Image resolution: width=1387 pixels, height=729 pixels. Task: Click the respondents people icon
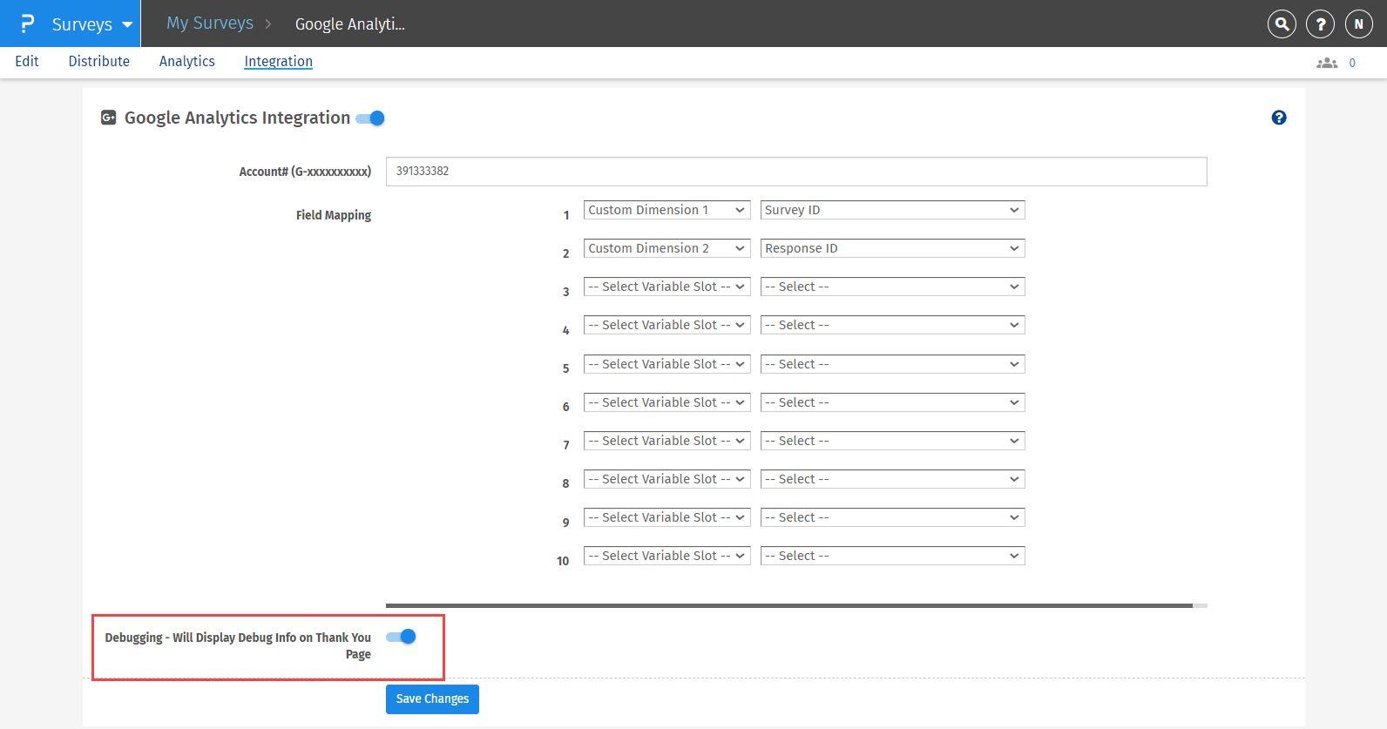coord(1326,63)
